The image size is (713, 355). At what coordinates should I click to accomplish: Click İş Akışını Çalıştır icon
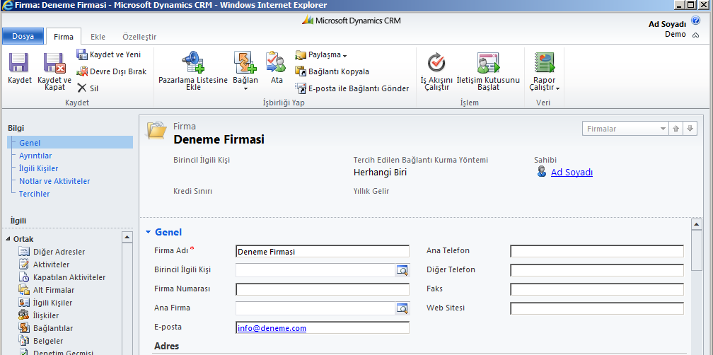tap(436, 63)
